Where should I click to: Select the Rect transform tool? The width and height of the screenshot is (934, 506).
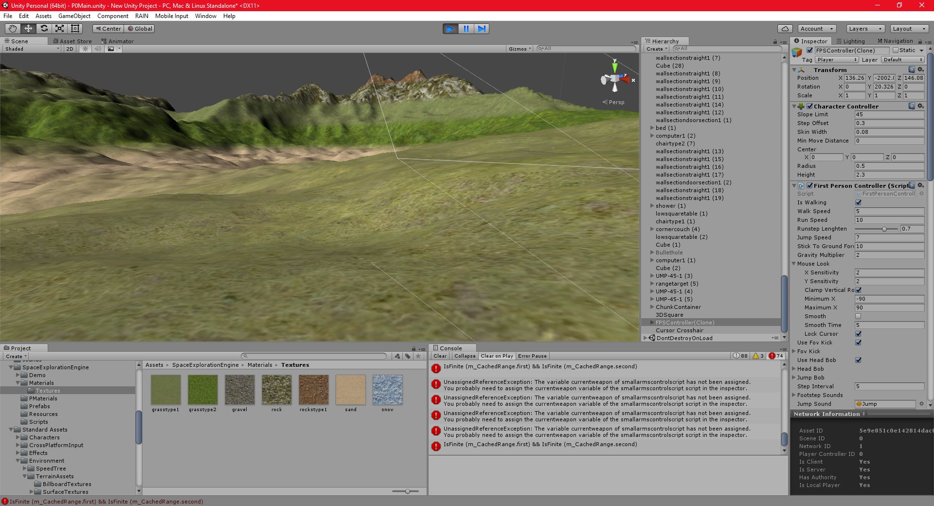(75, 29)
